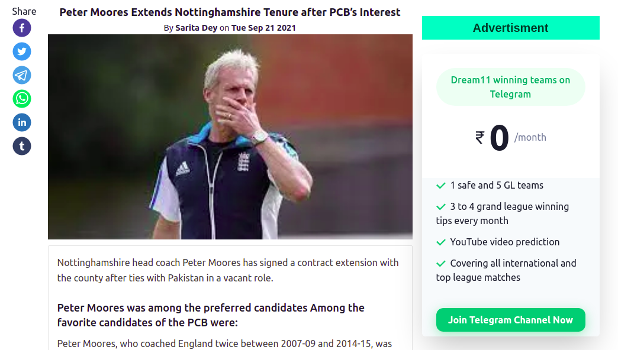The image size is (618, 350).
Task: Share the article on Tumblr
Action: (22, 146)
